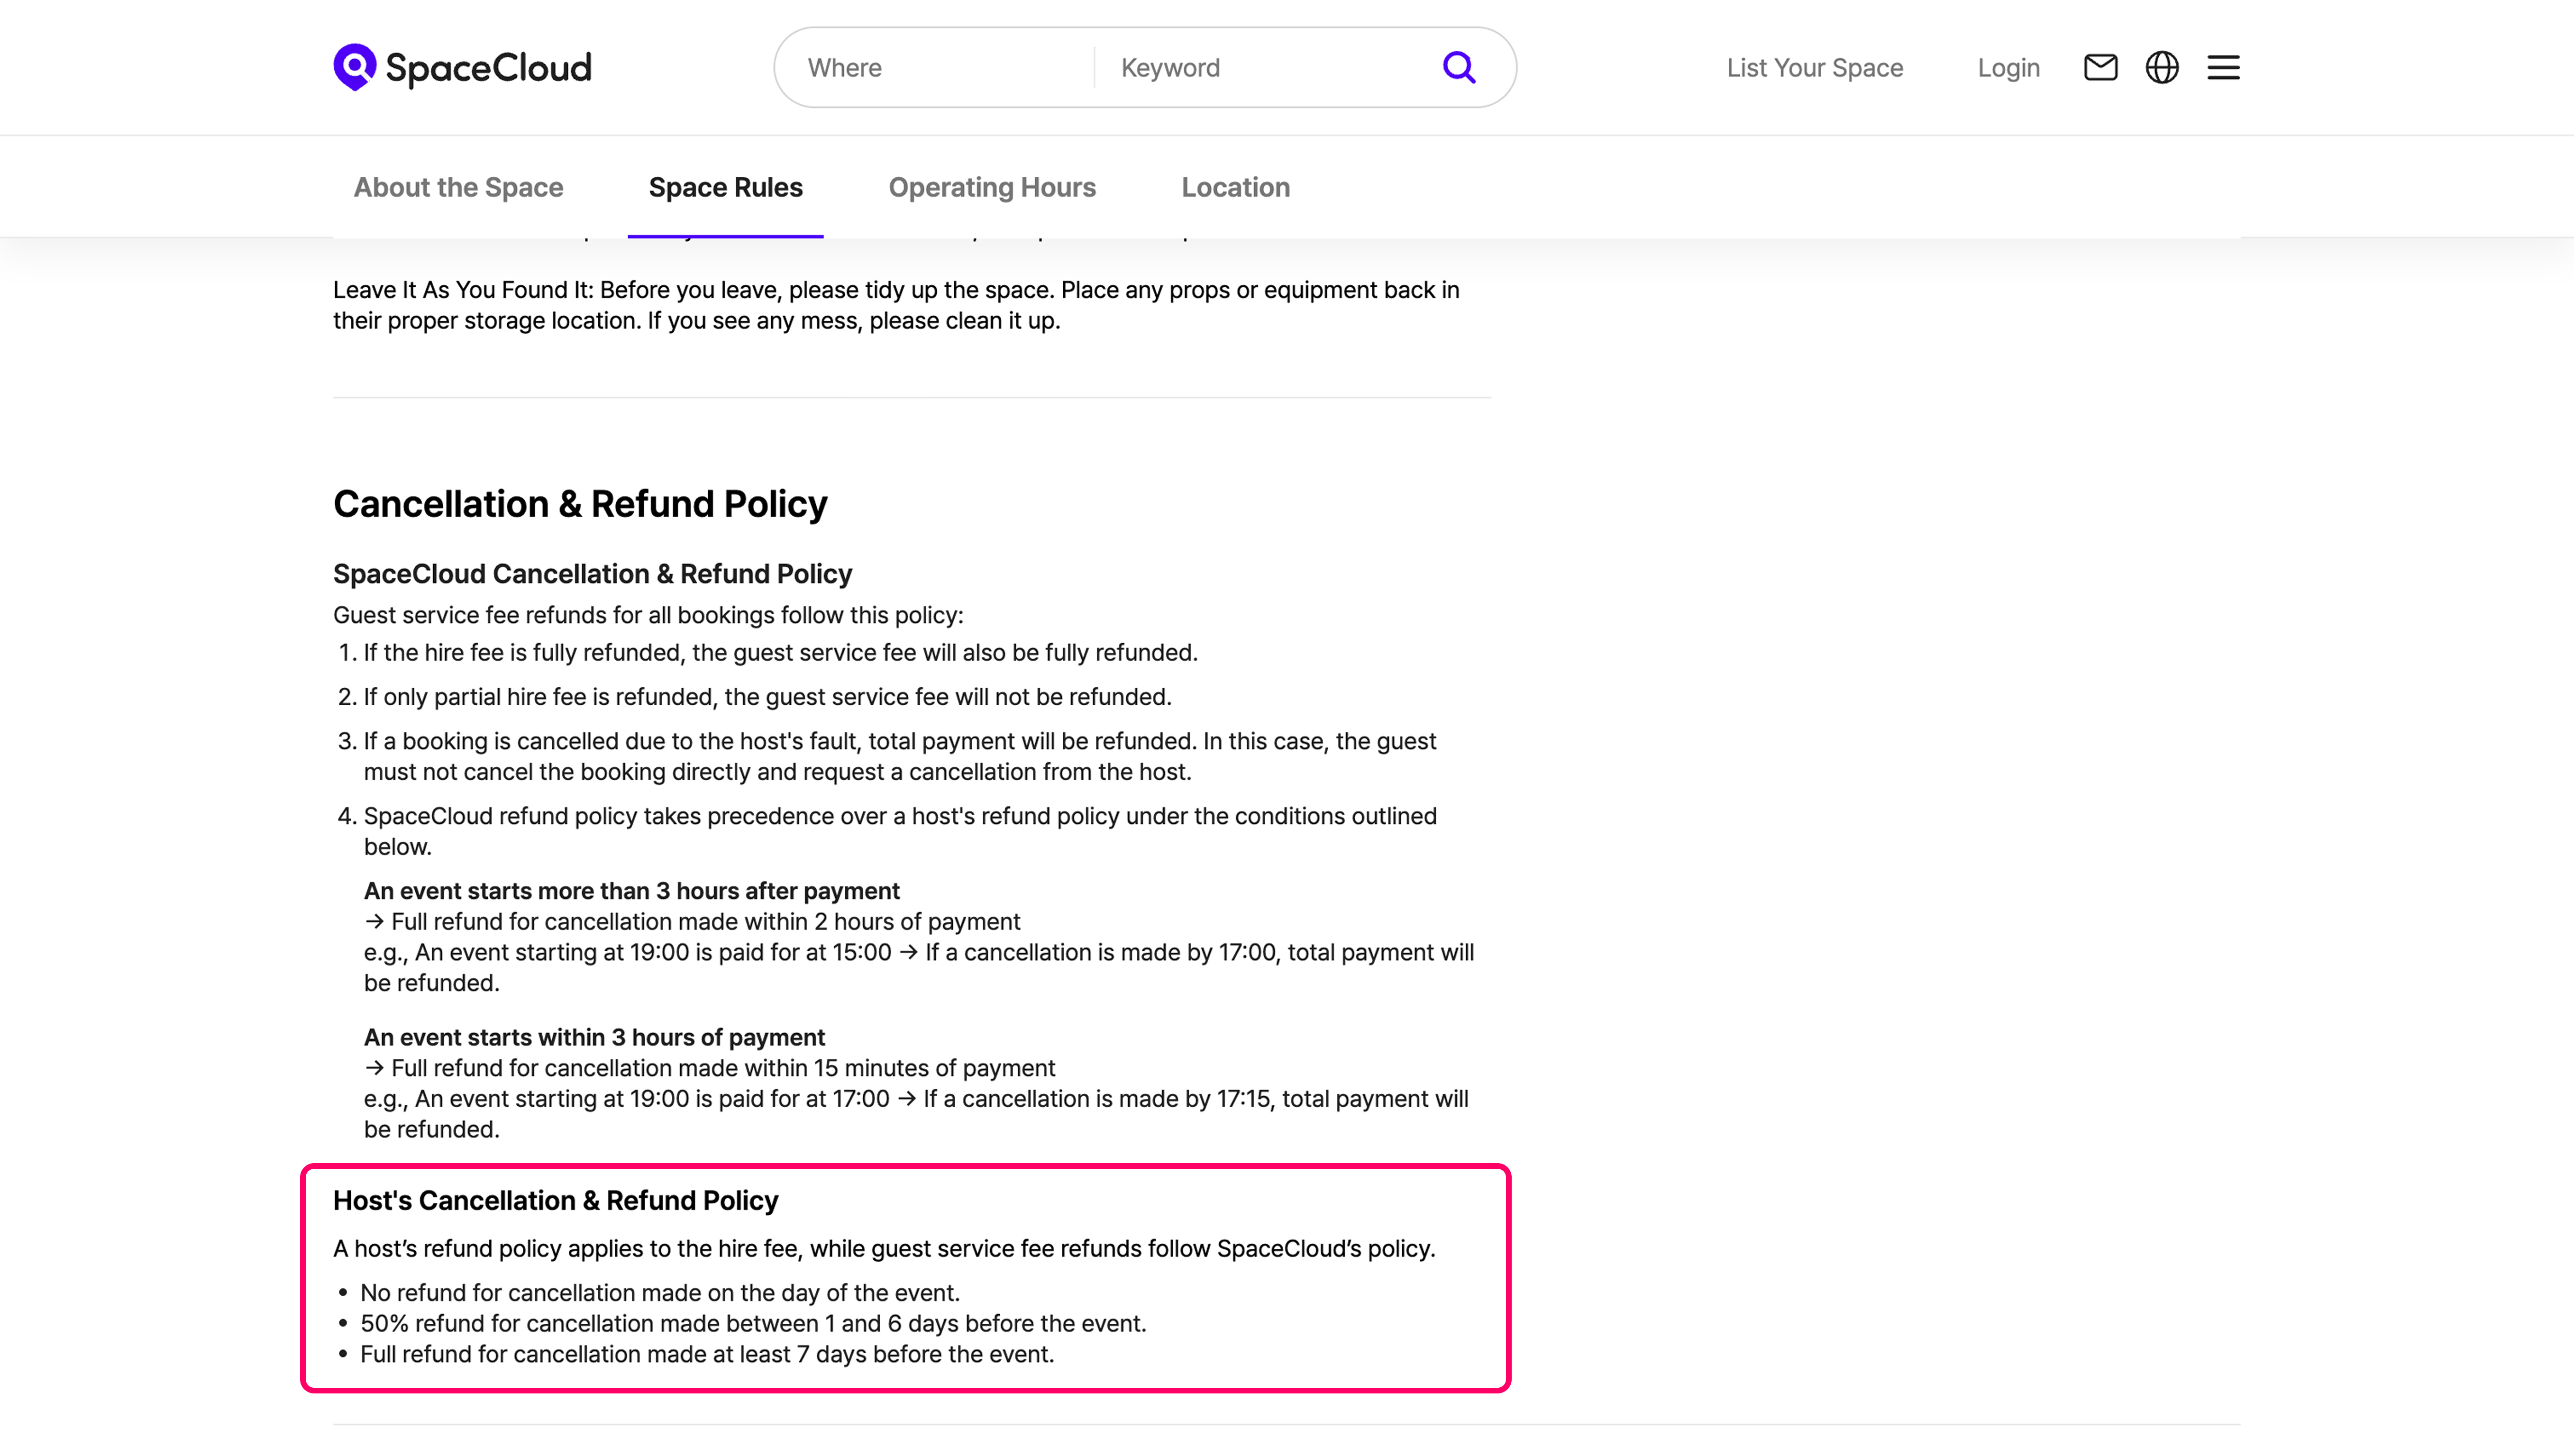This screenshot has width=2574, height=1456.
Task: Switch to About the Space tab
Action: (x=458, y=187)
